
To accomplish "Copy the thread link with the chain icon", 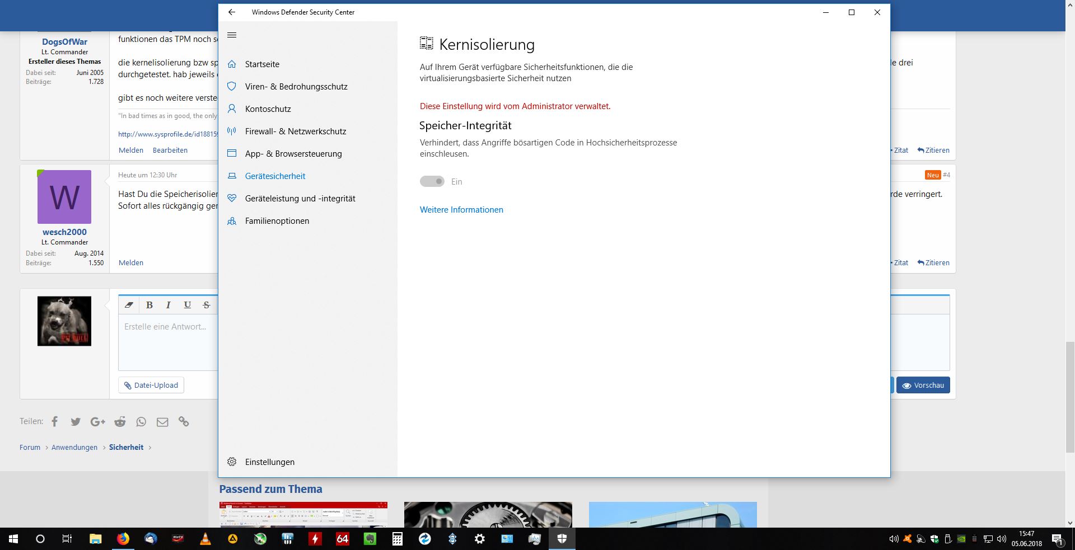I will [x=184, y=422].
